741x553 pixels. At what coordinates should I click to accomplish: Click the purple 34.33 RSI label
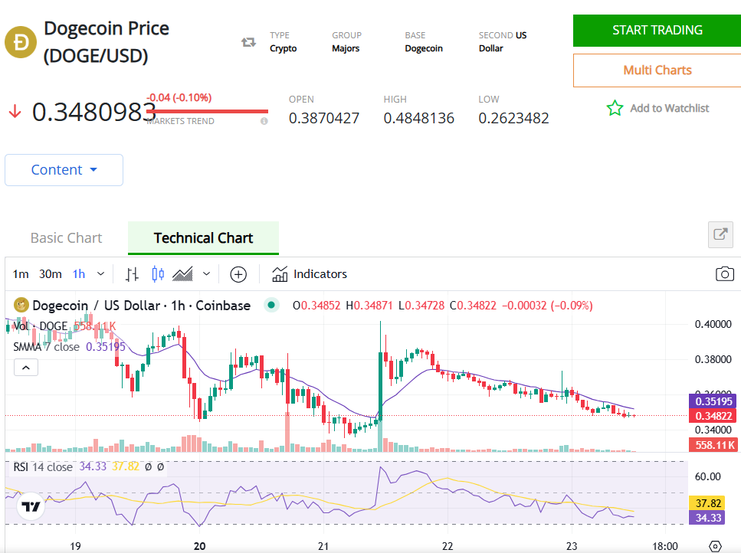(707, 518)
